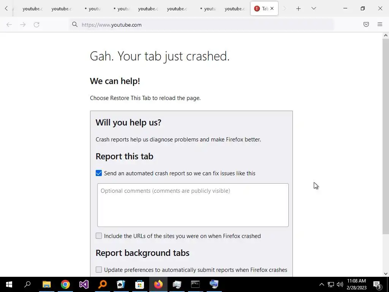Open the network status tray icon

coord(331,284)
